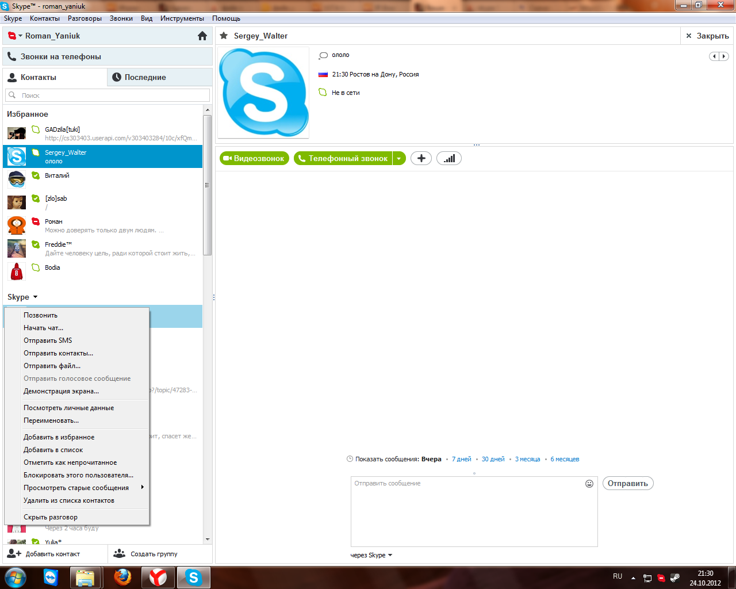736x589 pixels.
Task: Select Bodia contact in favorites
Action: click(x=103, y=271)
